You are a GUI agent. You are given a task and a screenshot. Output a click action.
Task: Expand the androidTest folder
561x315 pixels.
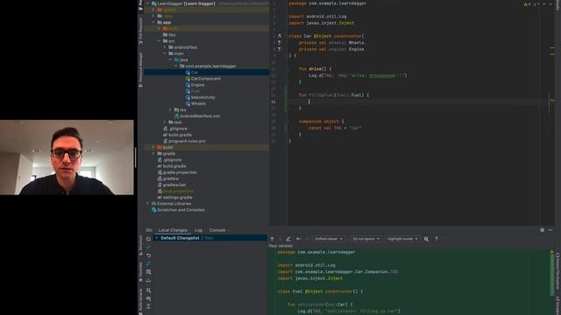tap(165, 47)
